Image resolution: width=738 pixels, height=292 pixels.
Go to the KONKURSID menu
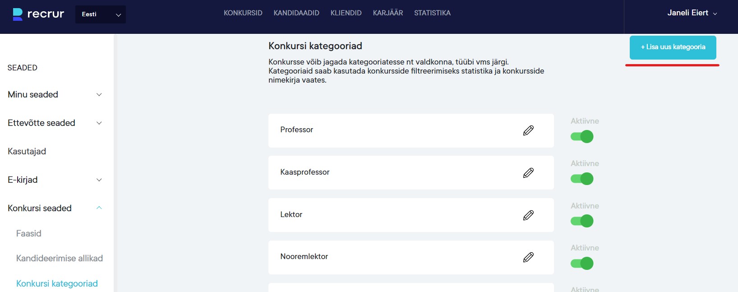point(243,13)
